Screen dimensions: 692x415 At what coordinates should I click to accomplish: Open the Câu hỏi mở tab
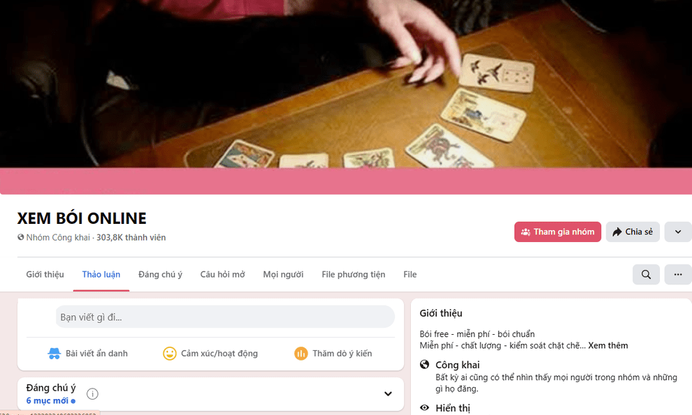[x=223, y=275]
